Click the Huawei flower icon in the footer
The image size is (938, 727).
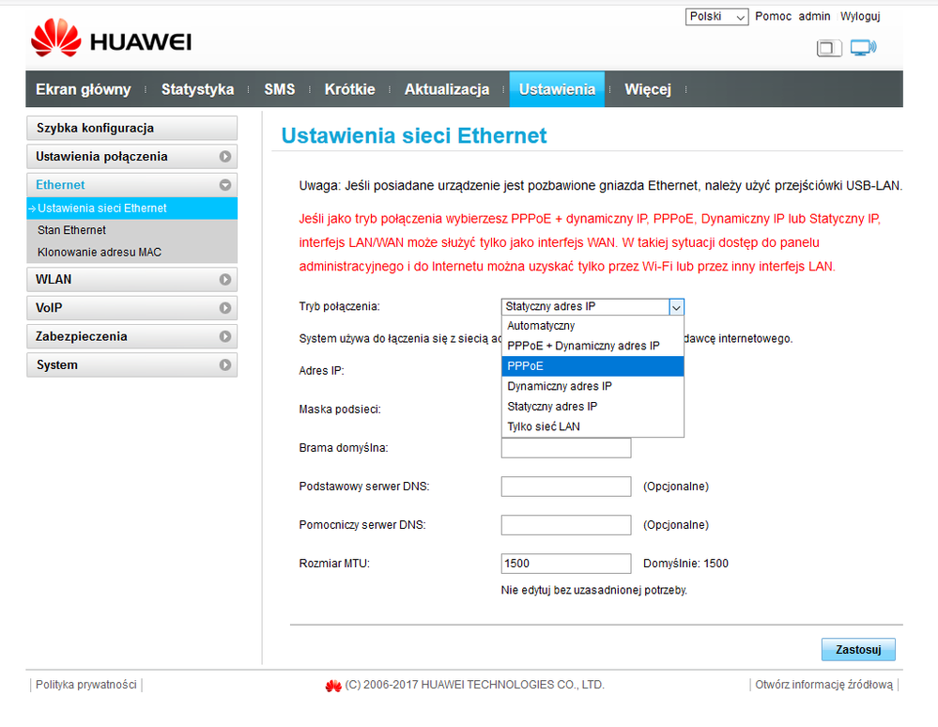click(333, 685)
